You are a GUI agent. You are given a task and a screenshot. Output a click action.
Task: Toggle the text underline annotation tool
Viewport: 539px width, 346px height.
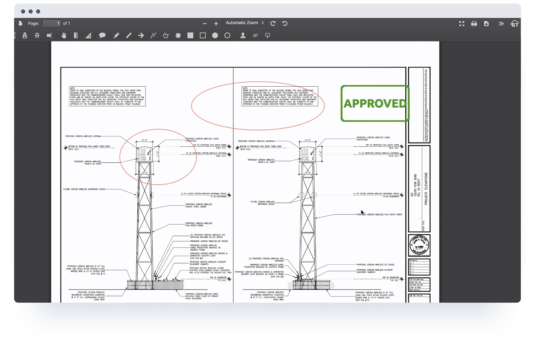click(25, 35)
